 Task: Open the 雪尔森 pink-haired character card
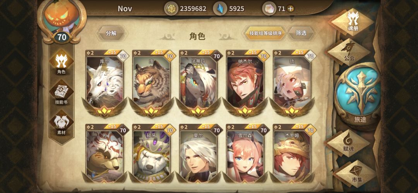pos(245,154)
